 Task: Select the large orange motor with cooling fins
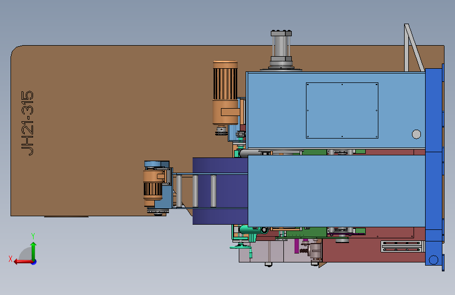tap(226, 93)
